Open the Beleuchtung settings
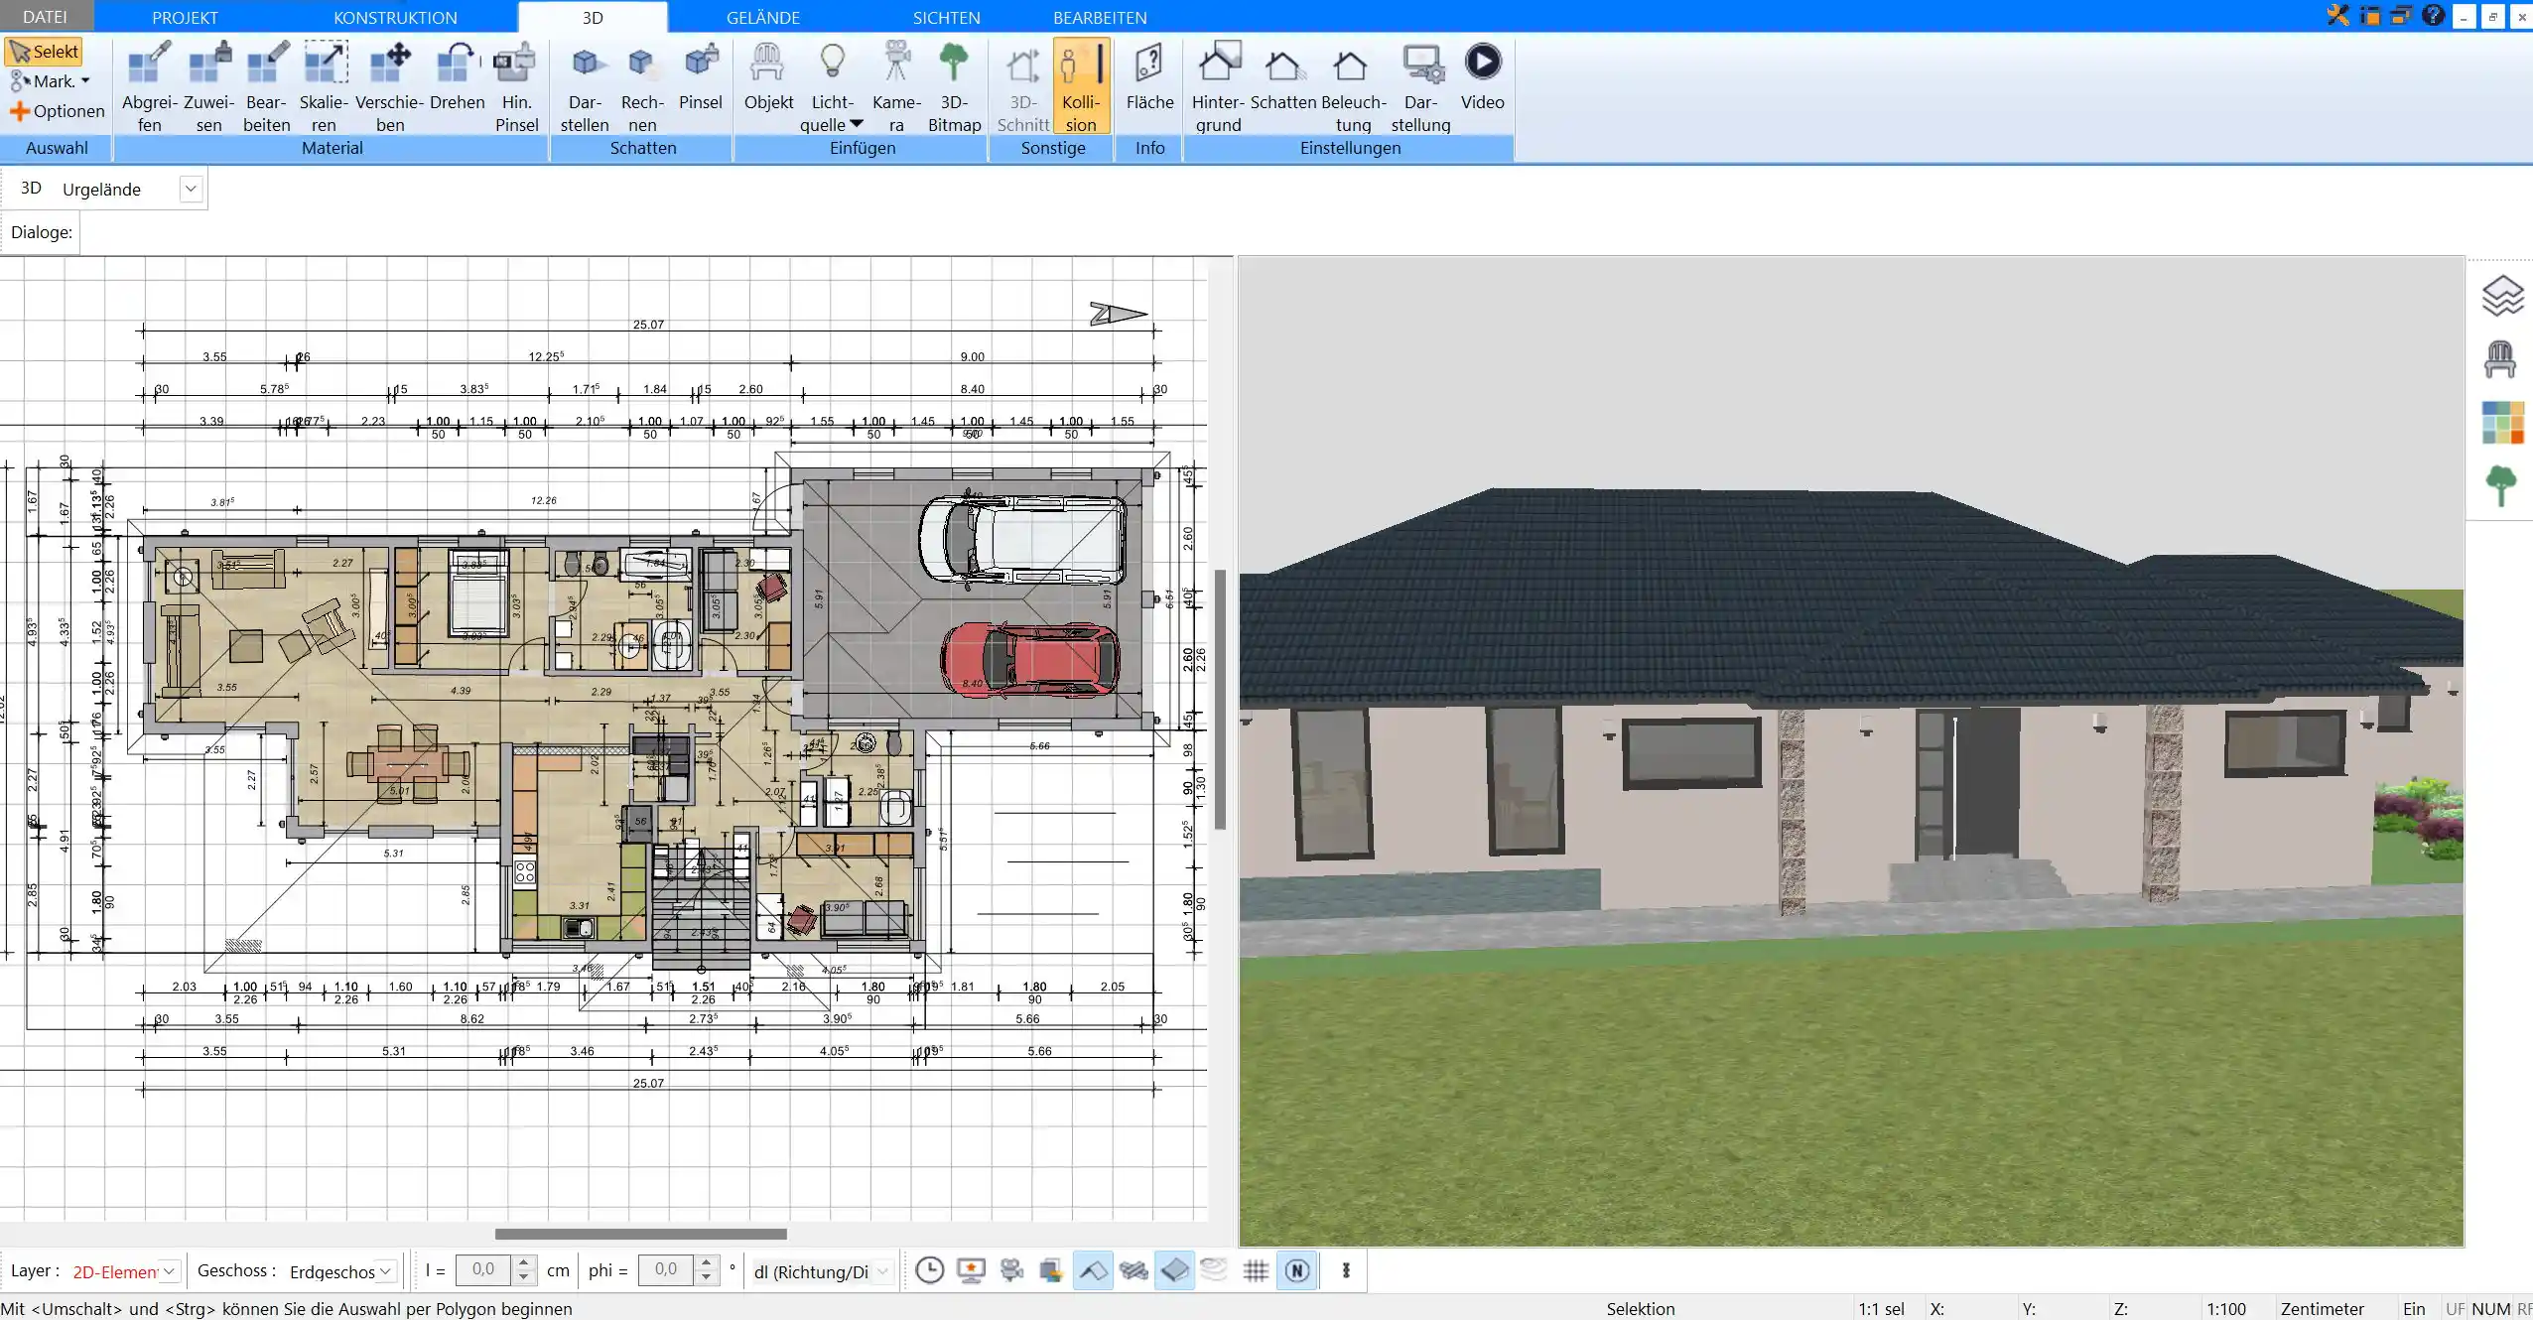The image size is (2533, 1320). (x=1353, y=86)
